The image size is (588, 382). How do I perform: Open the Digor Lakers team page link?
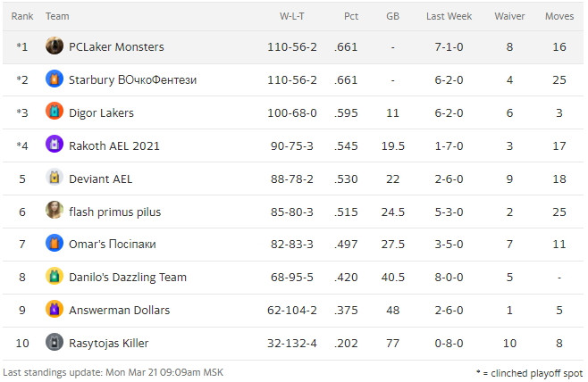pos(101,112)
